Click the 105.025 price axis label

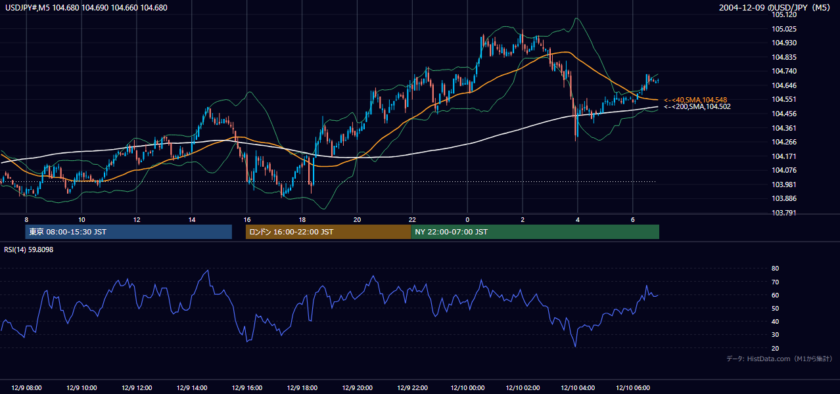[783, 29]
